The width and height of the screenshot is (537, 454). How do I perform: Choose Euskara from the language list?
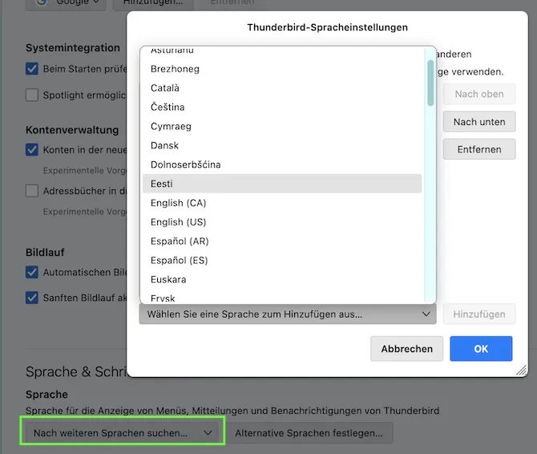coord(282,280)
